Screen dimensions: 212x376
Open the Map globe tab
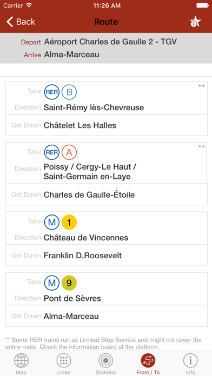pyautogui.click(x=21, y=364)
